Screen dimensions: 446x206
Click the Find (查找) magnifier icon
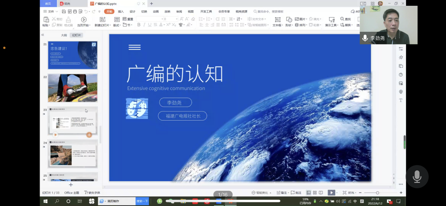(342, 19)
